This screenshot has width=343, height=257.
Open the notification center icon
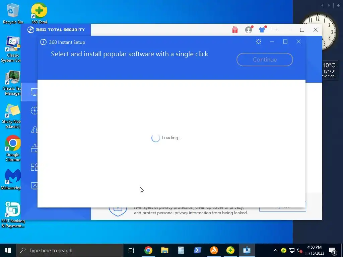coord(333,250)
